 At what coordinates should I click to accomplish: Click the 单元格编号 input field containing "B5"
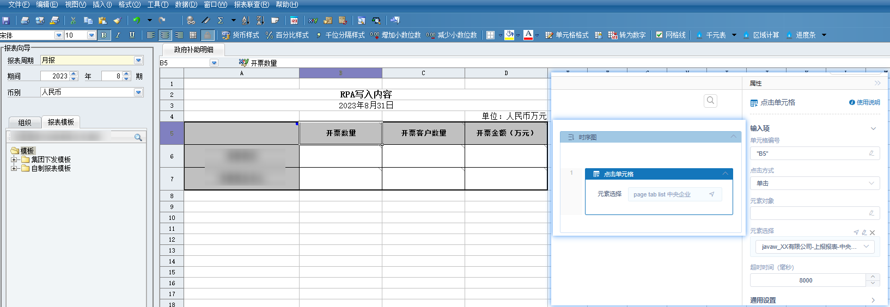tap(809, 153)
